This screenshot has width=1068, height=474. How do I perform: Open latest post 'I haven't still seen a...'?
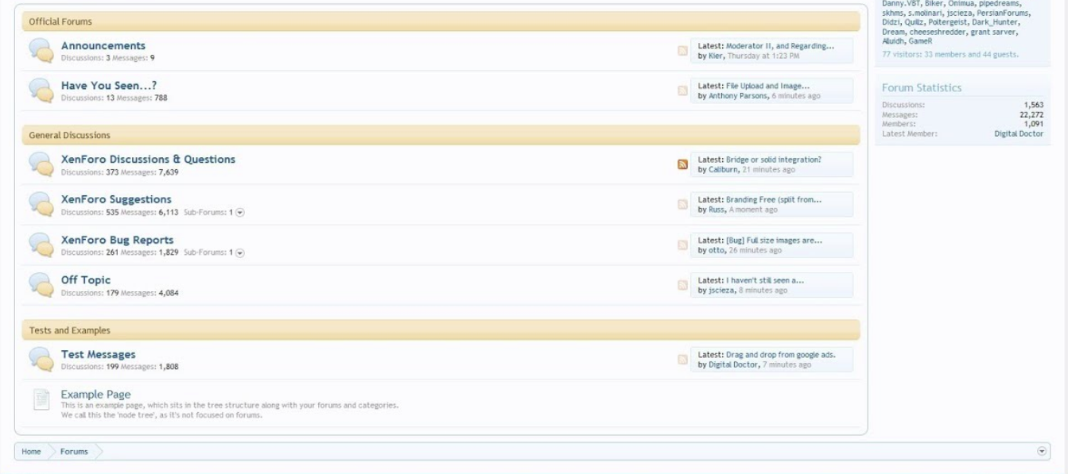pos(765,279)
